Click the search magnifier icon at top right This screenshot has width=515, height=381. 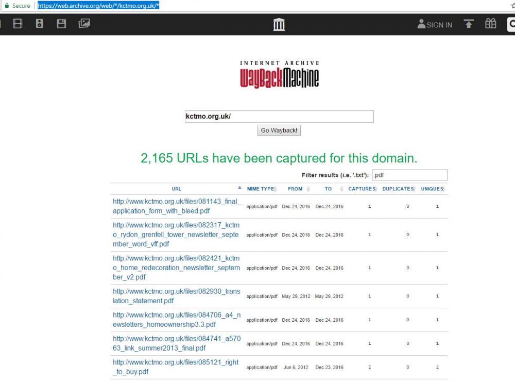tap(511, 24)
